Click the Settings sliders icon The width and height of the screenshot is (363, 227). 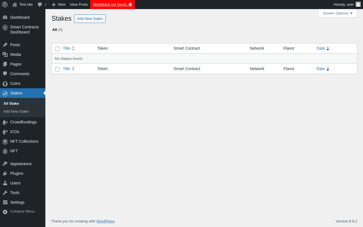5,202
